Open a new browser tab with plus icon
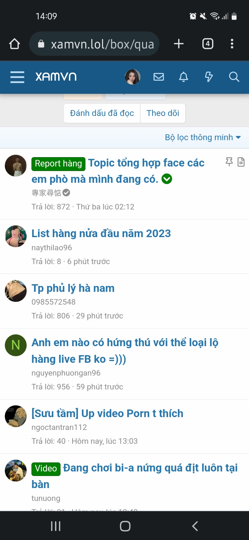 click(178, 44)
